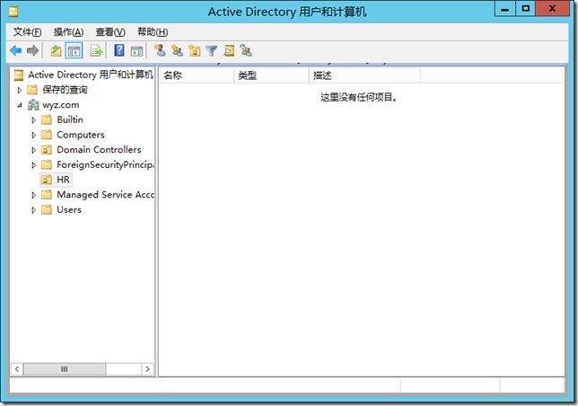Viewport: 578px width, 406px height.
Task: Click the Back arrow toolbar icon
Action: 16,50
